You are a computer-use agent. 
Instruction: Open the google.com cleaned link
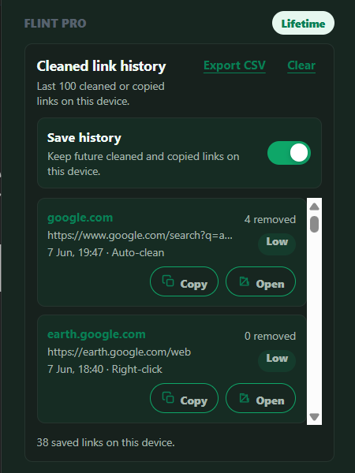(x=260, y=281)
